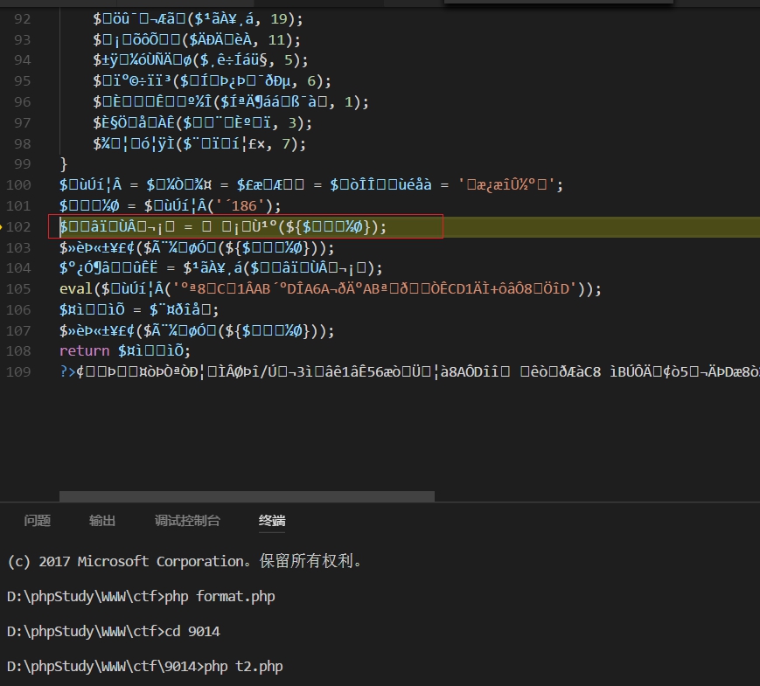Click line number 105 in the gutter
Image resolution: width=760 pixels, height=686 pixels.
point(18,288)
